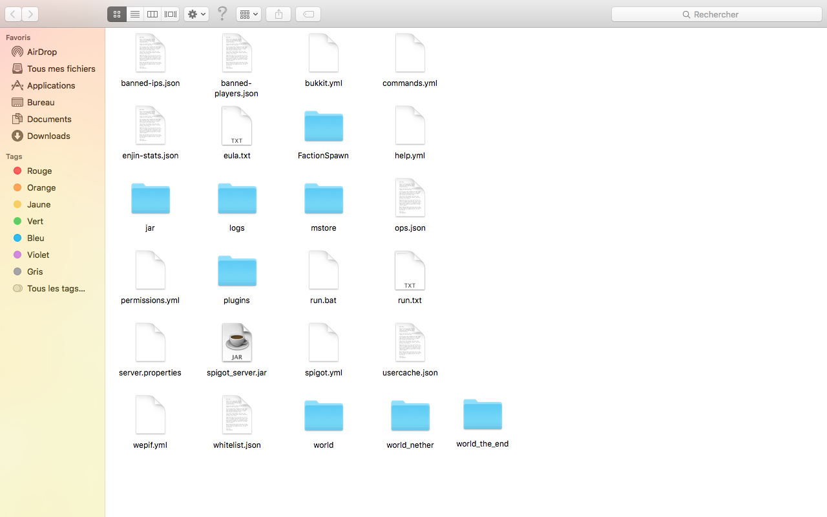This screenshot has height=517, width=827.
Task: Go forward with the right arrow button
Action: pos(30,14)
